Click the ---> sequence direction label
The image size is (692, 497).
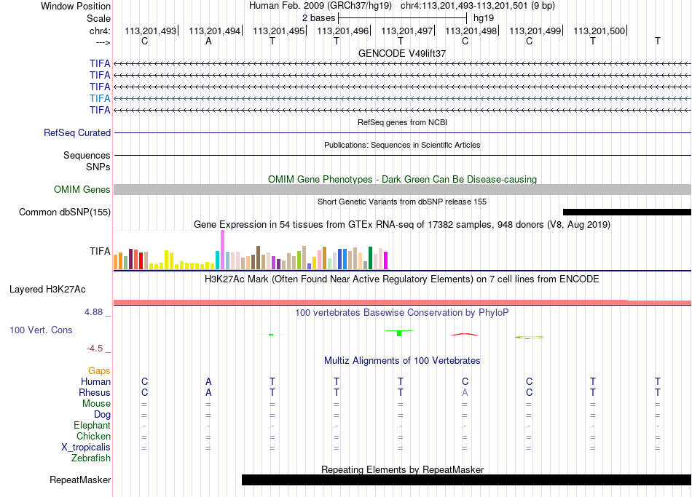(103, 42)
